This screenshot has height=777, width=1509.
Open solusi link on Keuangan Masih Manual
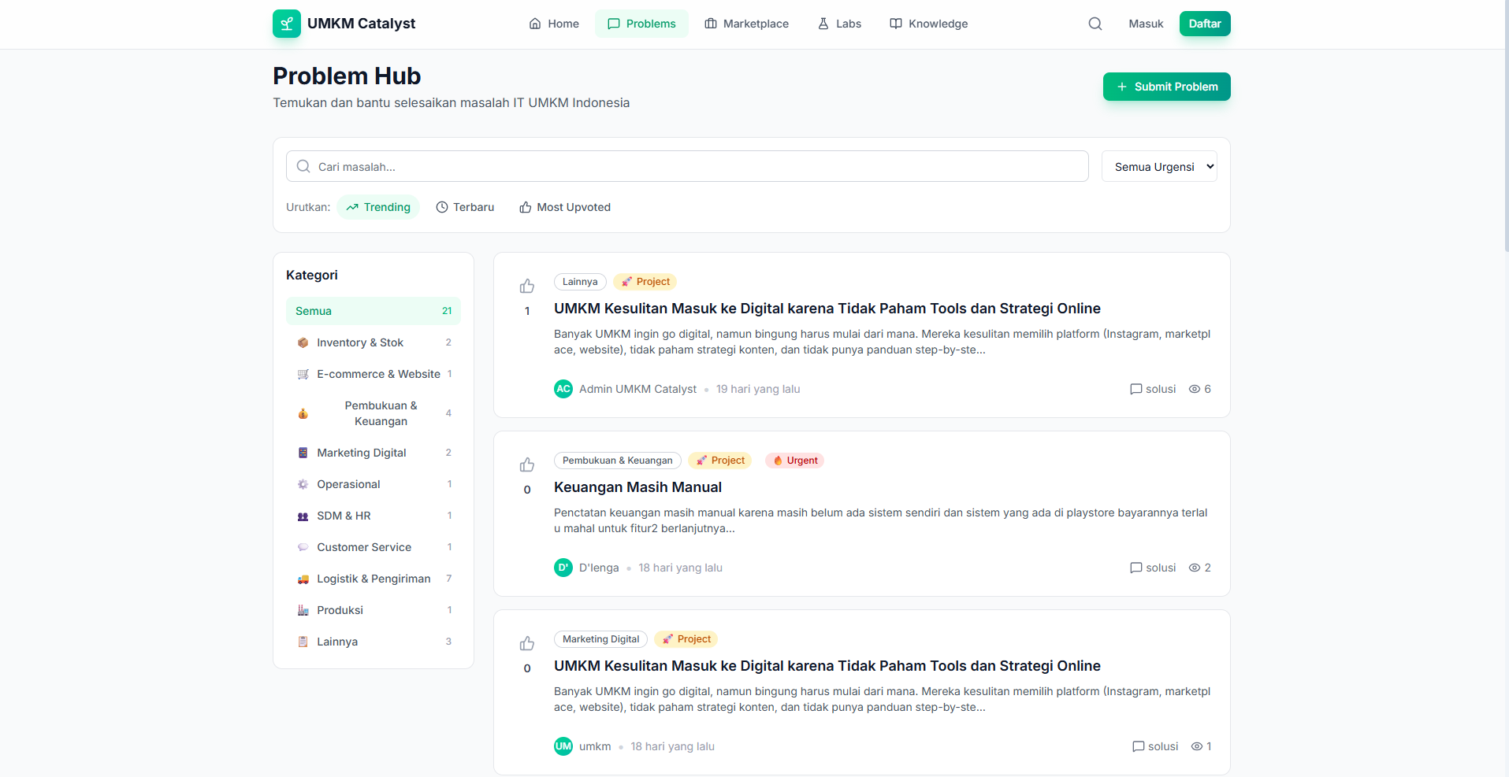tap(1153, 567)
